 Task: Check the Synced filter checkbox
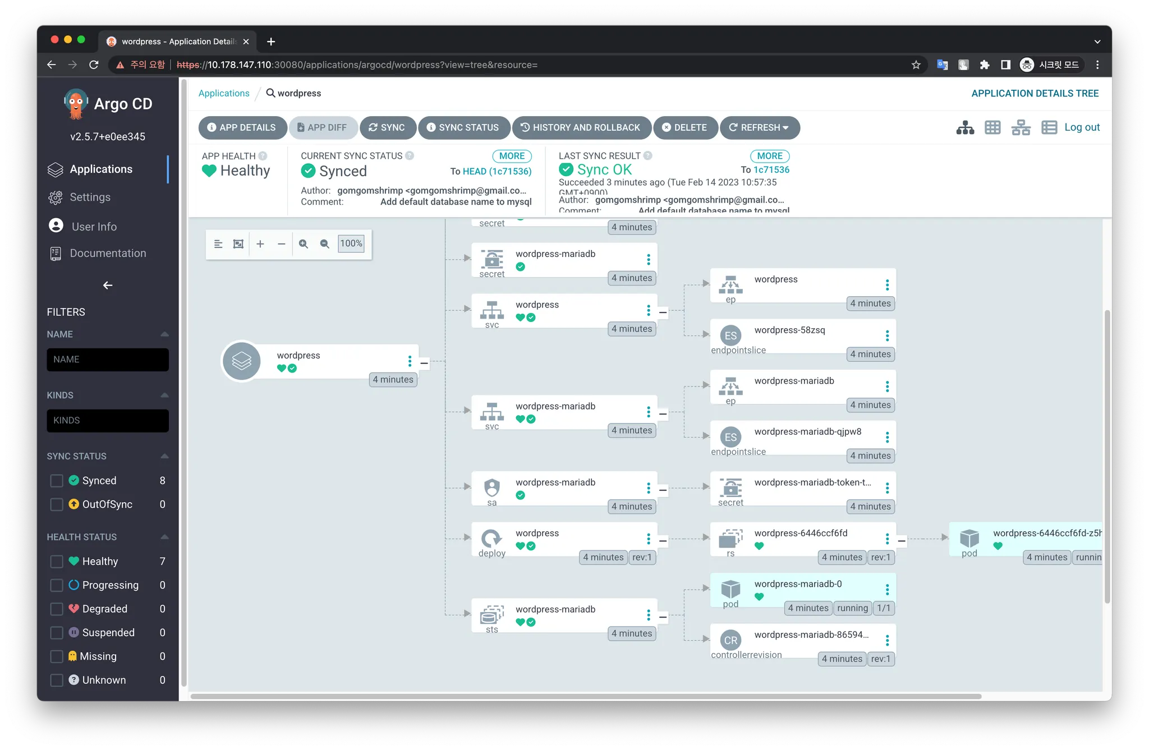pyautogui.click(x=57, y=481)
